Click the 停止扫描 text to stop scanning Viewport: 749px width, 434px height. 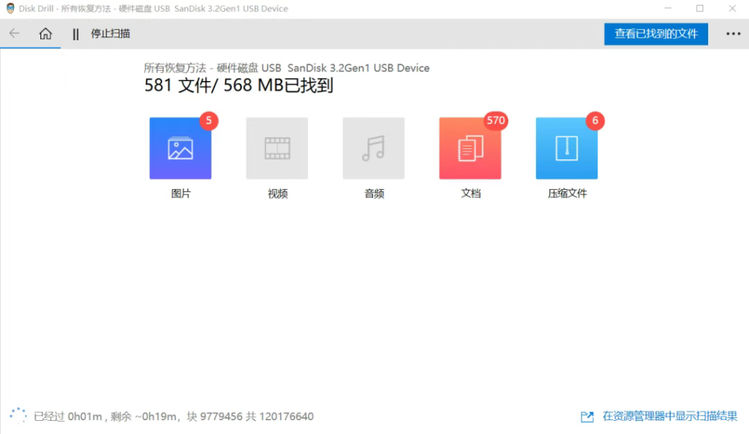(x=110, y=34)
